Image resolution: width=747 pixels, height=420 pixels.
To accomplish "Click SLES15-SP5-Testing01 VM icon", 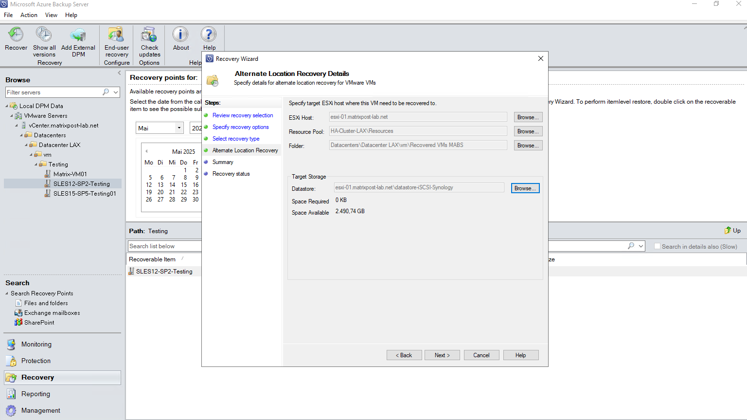I will 48,193.
